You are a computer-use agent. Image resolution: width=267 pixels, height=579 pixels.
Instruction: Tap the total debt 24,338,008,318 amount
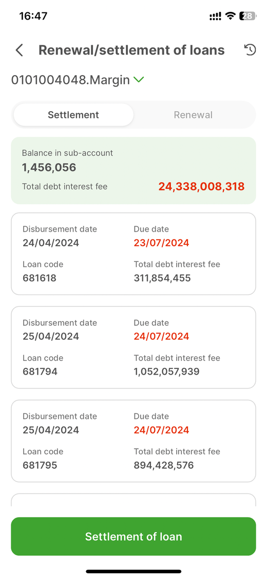click(201, 186)
